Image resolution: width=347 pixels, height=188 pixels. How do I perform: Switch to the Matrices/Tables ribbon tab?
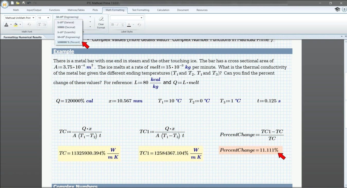[76, 10]
